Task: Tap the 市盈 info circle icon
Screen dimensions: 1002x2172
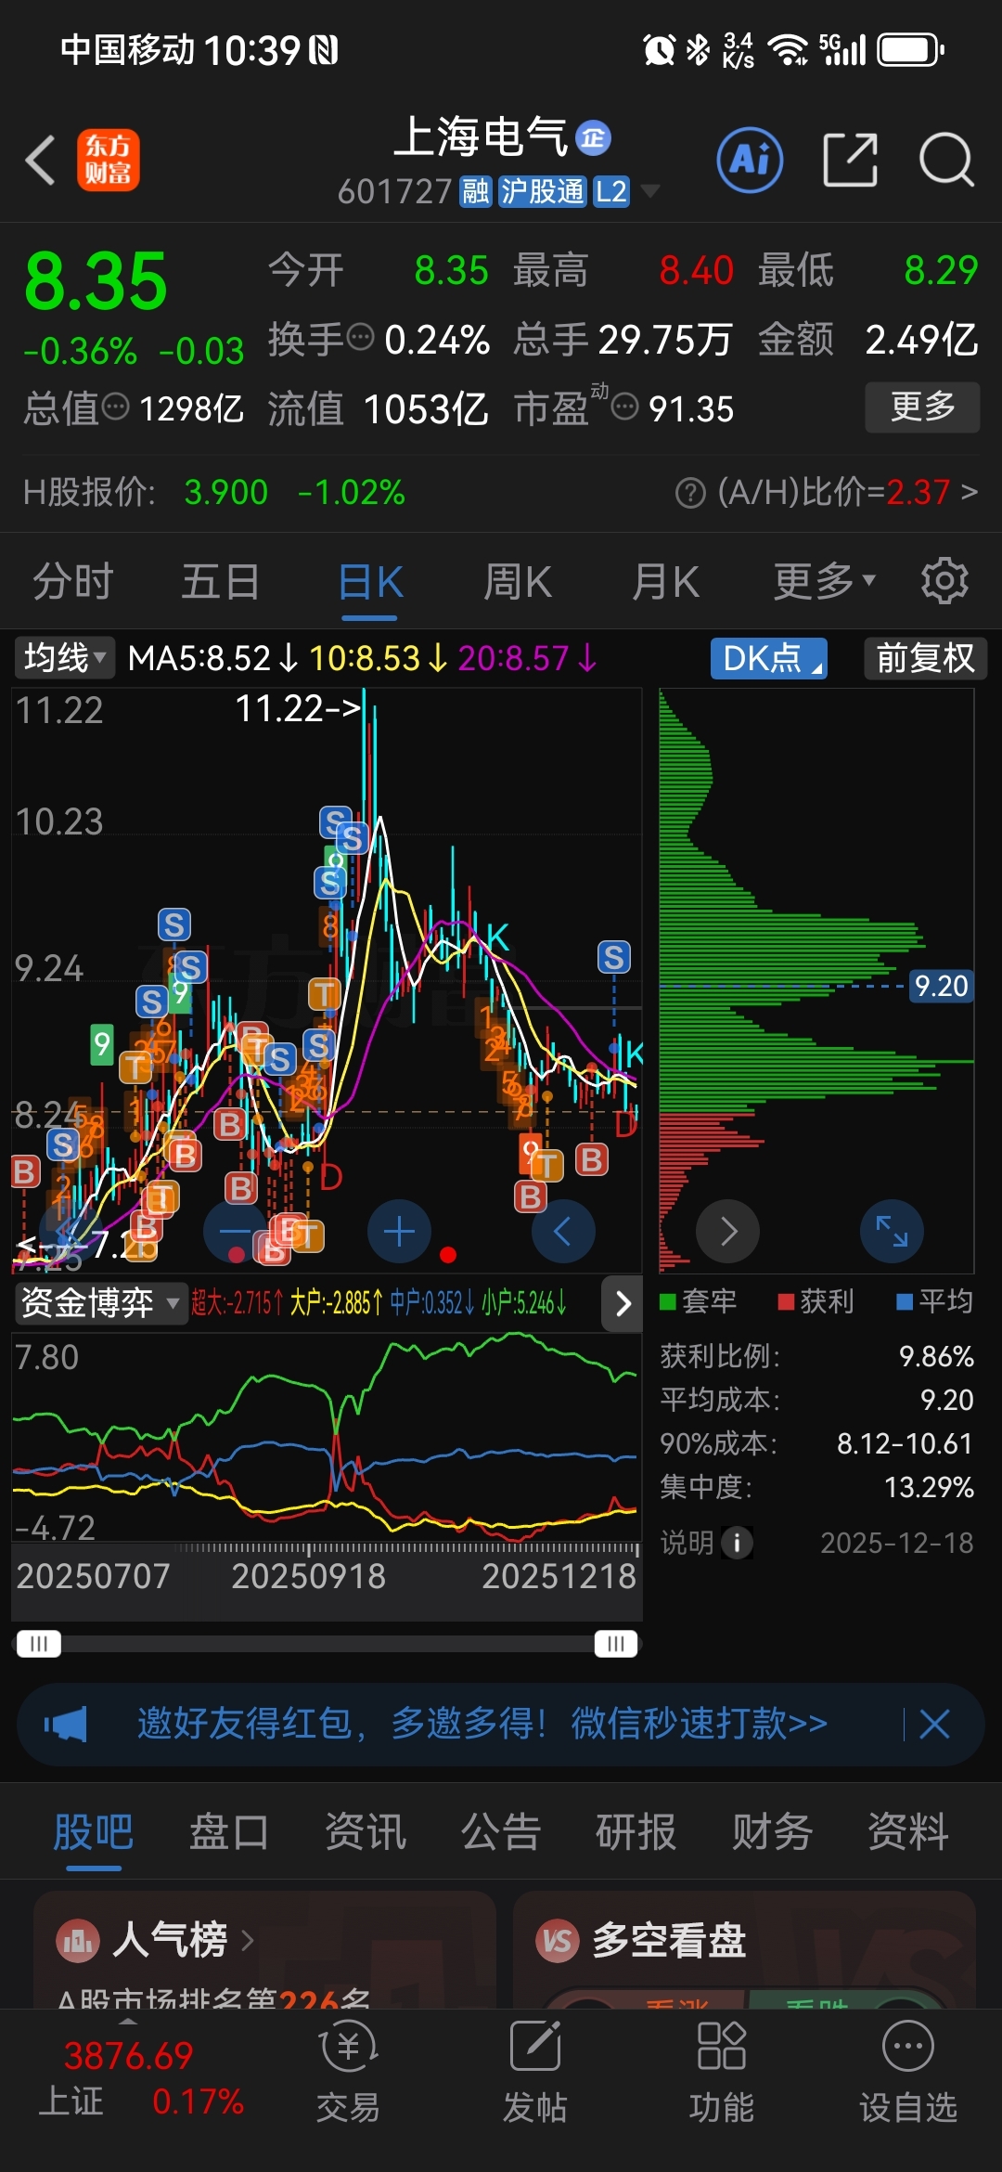Action: pos(625,406)
